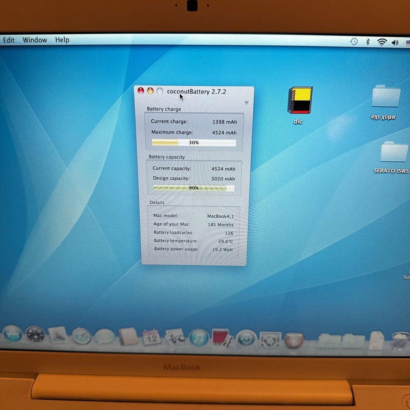
Task: Close the coconutBattery window
Action: tap(141, 91)
